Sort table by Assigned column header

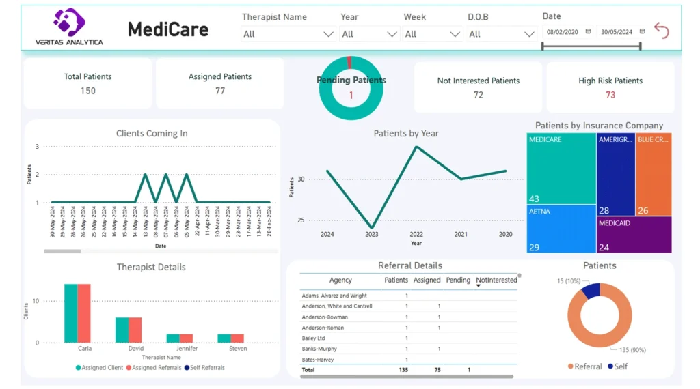click(x=427, y=280)
